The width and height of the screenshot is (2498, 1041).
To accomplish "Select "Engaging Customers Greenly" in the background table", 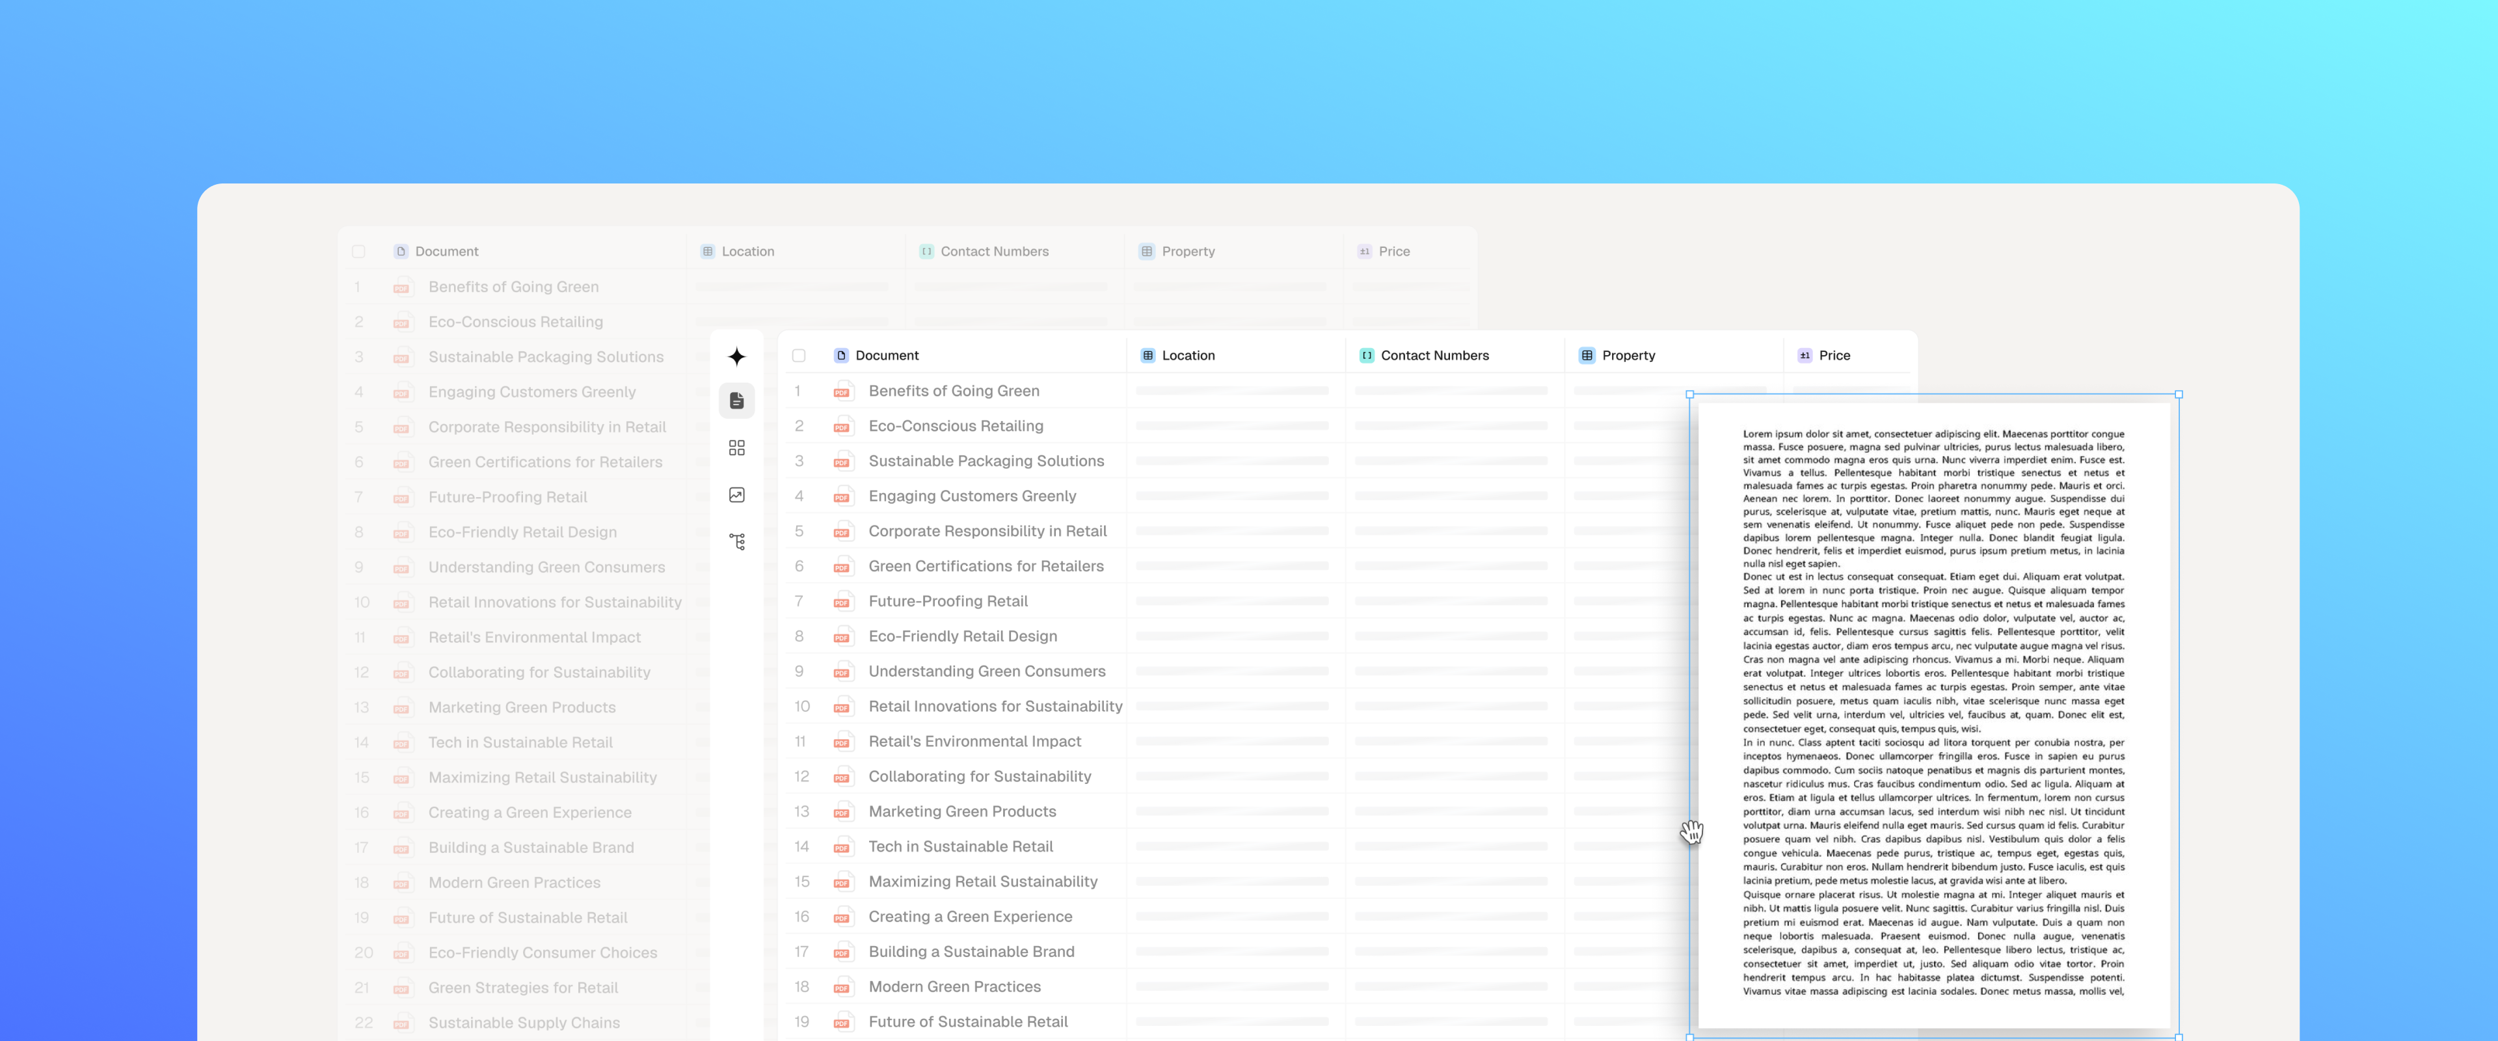I will (532, 392).
